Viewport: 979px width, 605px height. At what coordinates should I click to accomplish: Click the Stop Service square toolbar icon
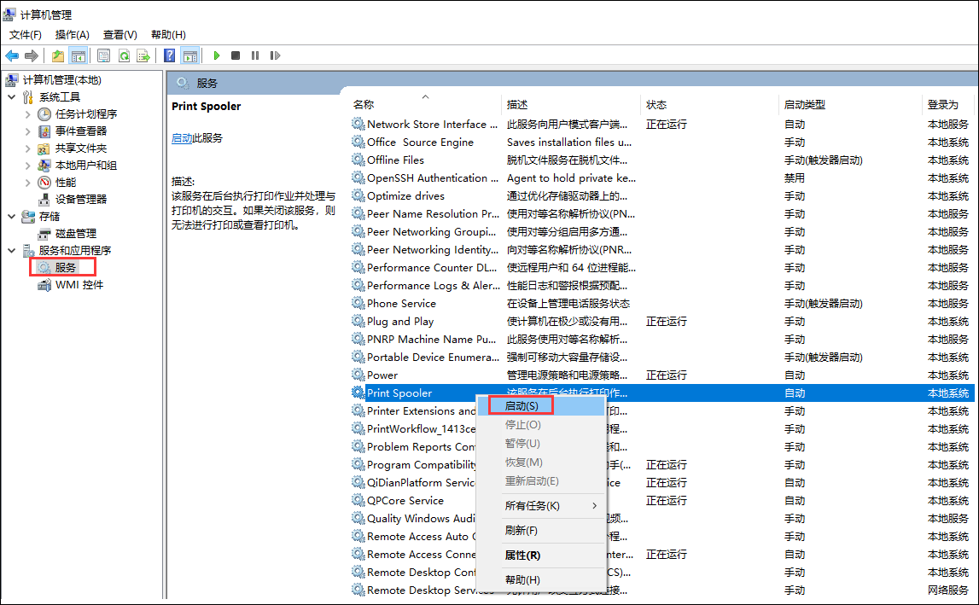(236, 55)
